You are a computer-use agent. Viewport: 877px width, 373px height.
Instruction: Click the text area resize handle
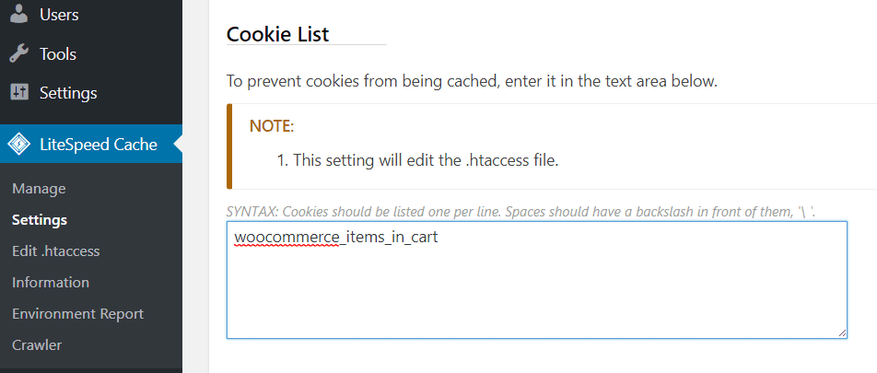click(x=841, y=332)
